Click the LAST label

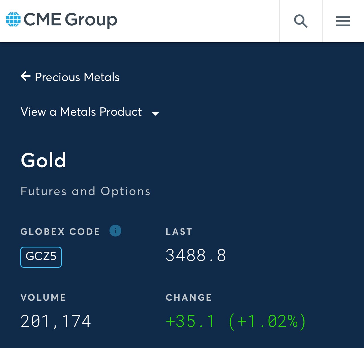pyautogui.click(x=179, y=232)
